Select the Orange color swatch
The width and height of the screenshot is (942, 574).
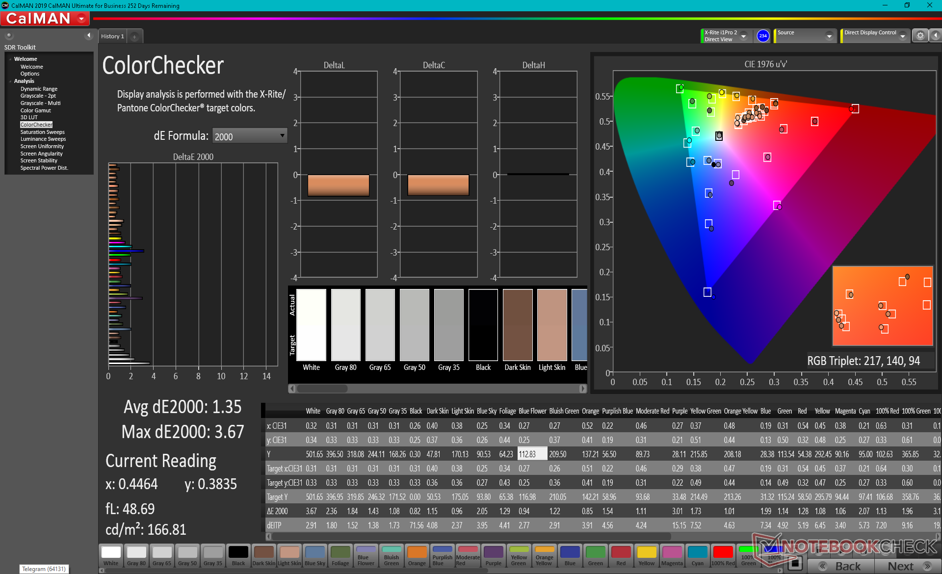(x=417, y=556)
